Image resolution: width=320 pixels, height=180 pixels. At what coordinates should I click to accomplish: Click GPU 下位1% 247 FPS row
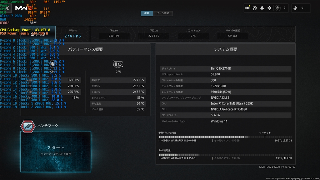[118, 92]
